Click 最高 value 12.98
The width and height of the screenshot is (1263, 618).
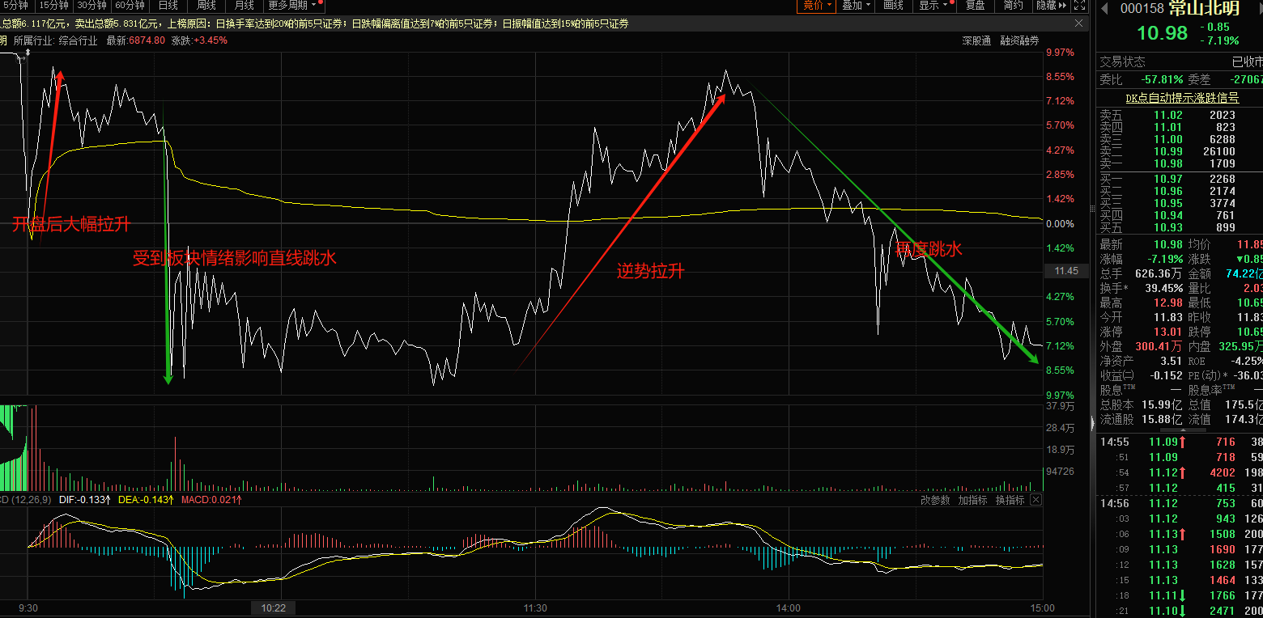(1168, 303)
